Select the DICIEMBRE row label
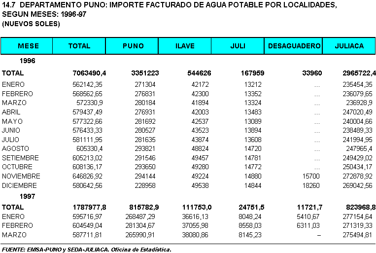376x253 pixels. click(x=20, y=185)
